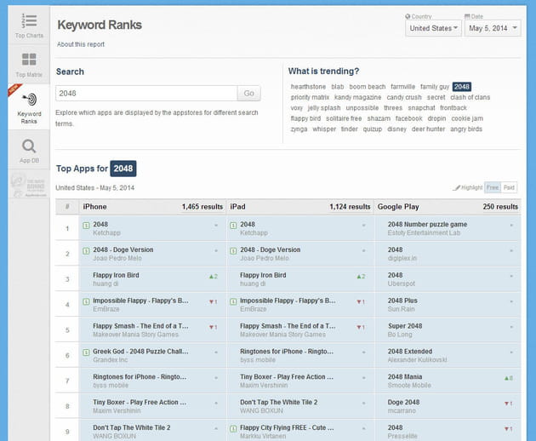Open 2048 Extended by Alexander Kulikovski

click(410, 352)
